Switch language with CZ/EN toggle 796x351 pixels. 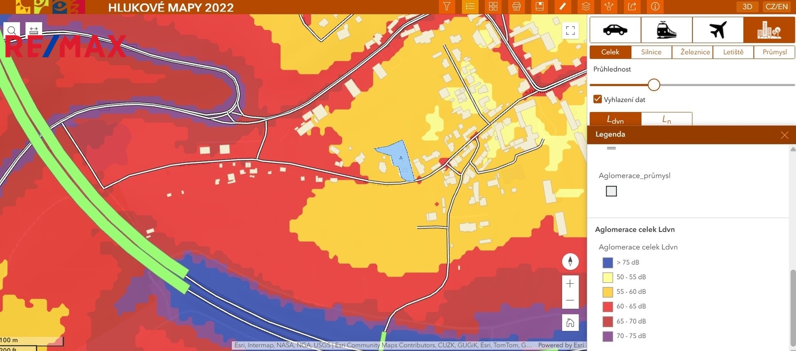point(776,6)
